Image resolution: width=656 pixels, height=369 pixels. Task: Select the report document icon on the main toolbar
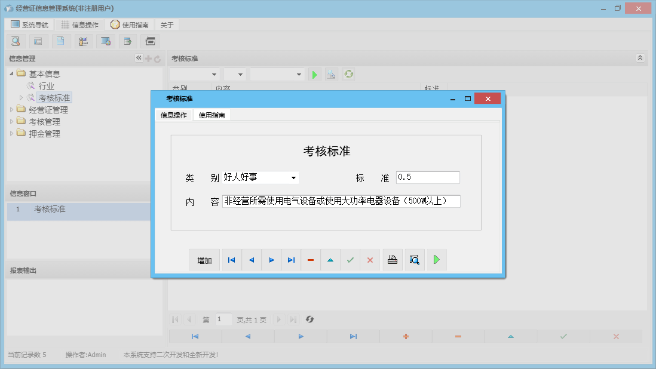point(60,41)
